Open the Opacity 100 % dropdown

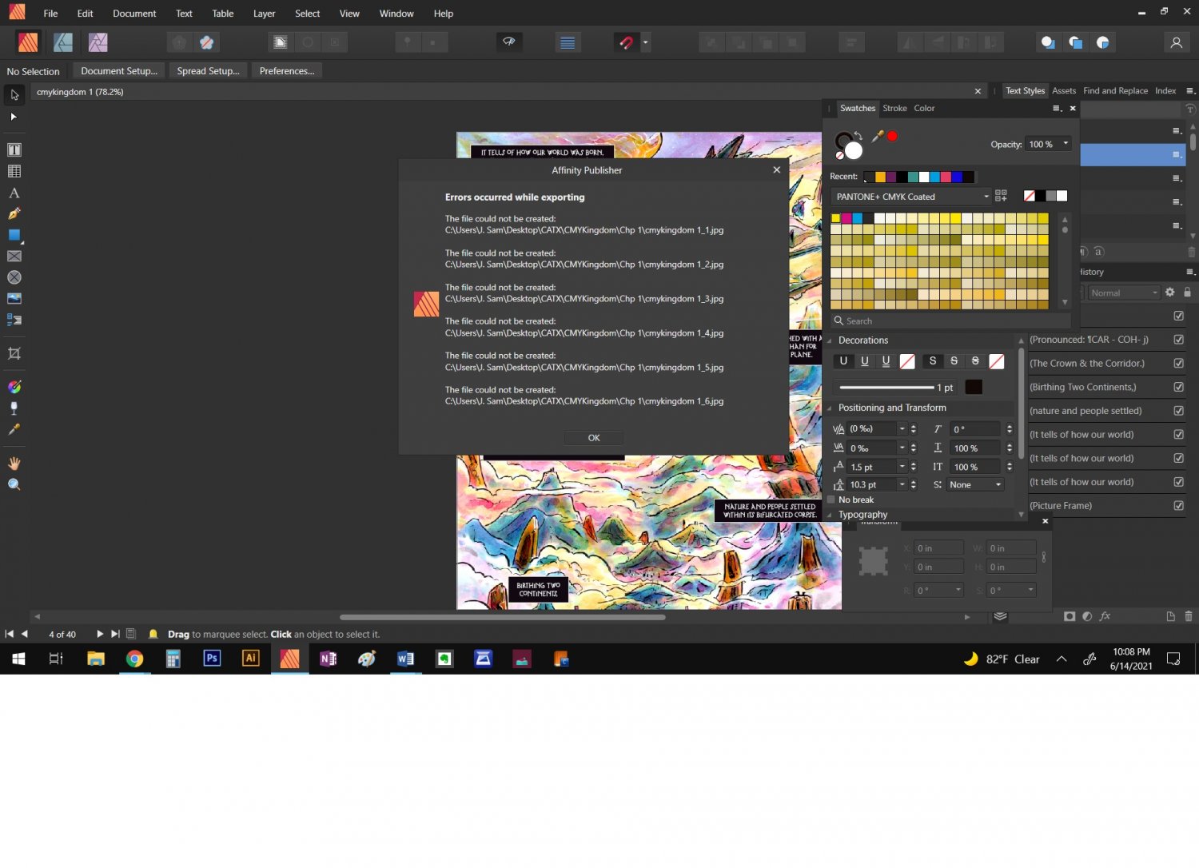pyautogui.click(x=1066, y=144)
